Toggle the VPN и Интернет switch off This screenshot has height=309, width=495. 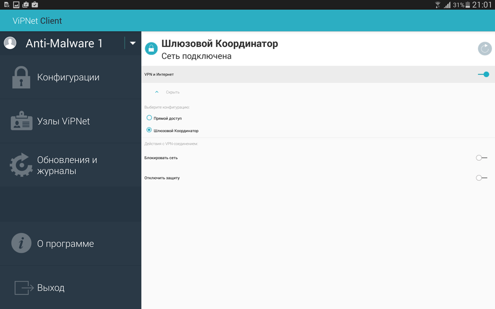pyautogui.click(x=483, y=75)
